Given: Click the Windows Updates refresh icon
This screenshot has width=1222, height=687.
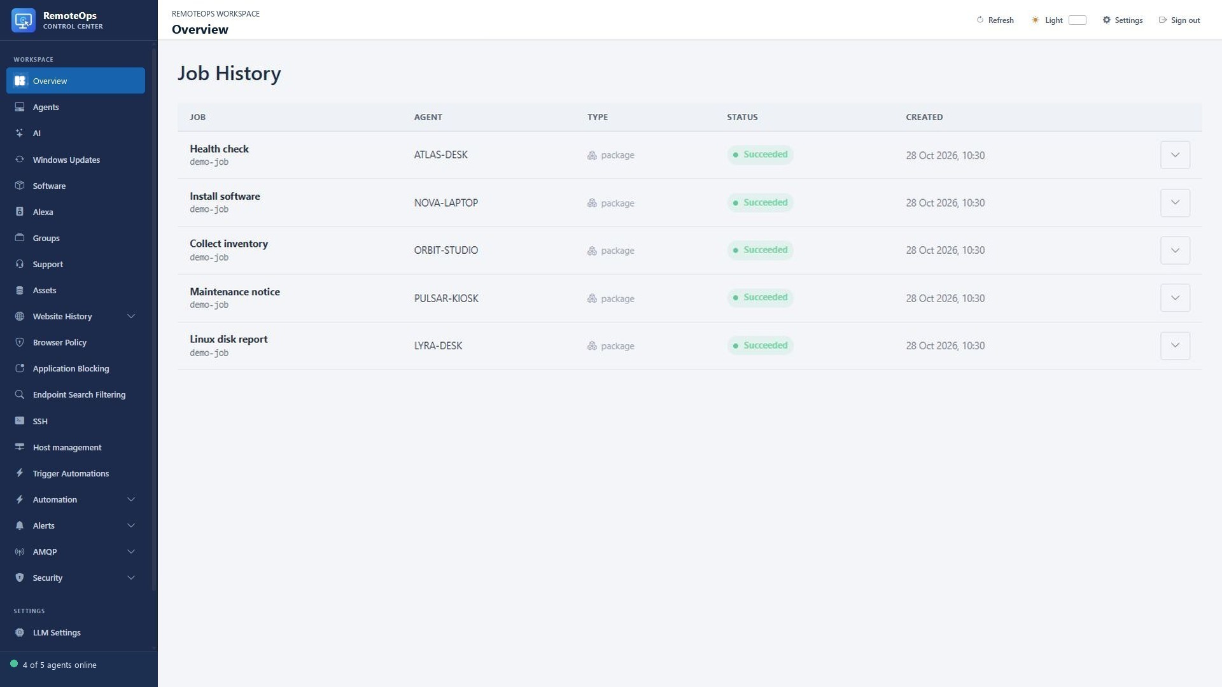Looking at the screenshot, I should coord(20,160).
